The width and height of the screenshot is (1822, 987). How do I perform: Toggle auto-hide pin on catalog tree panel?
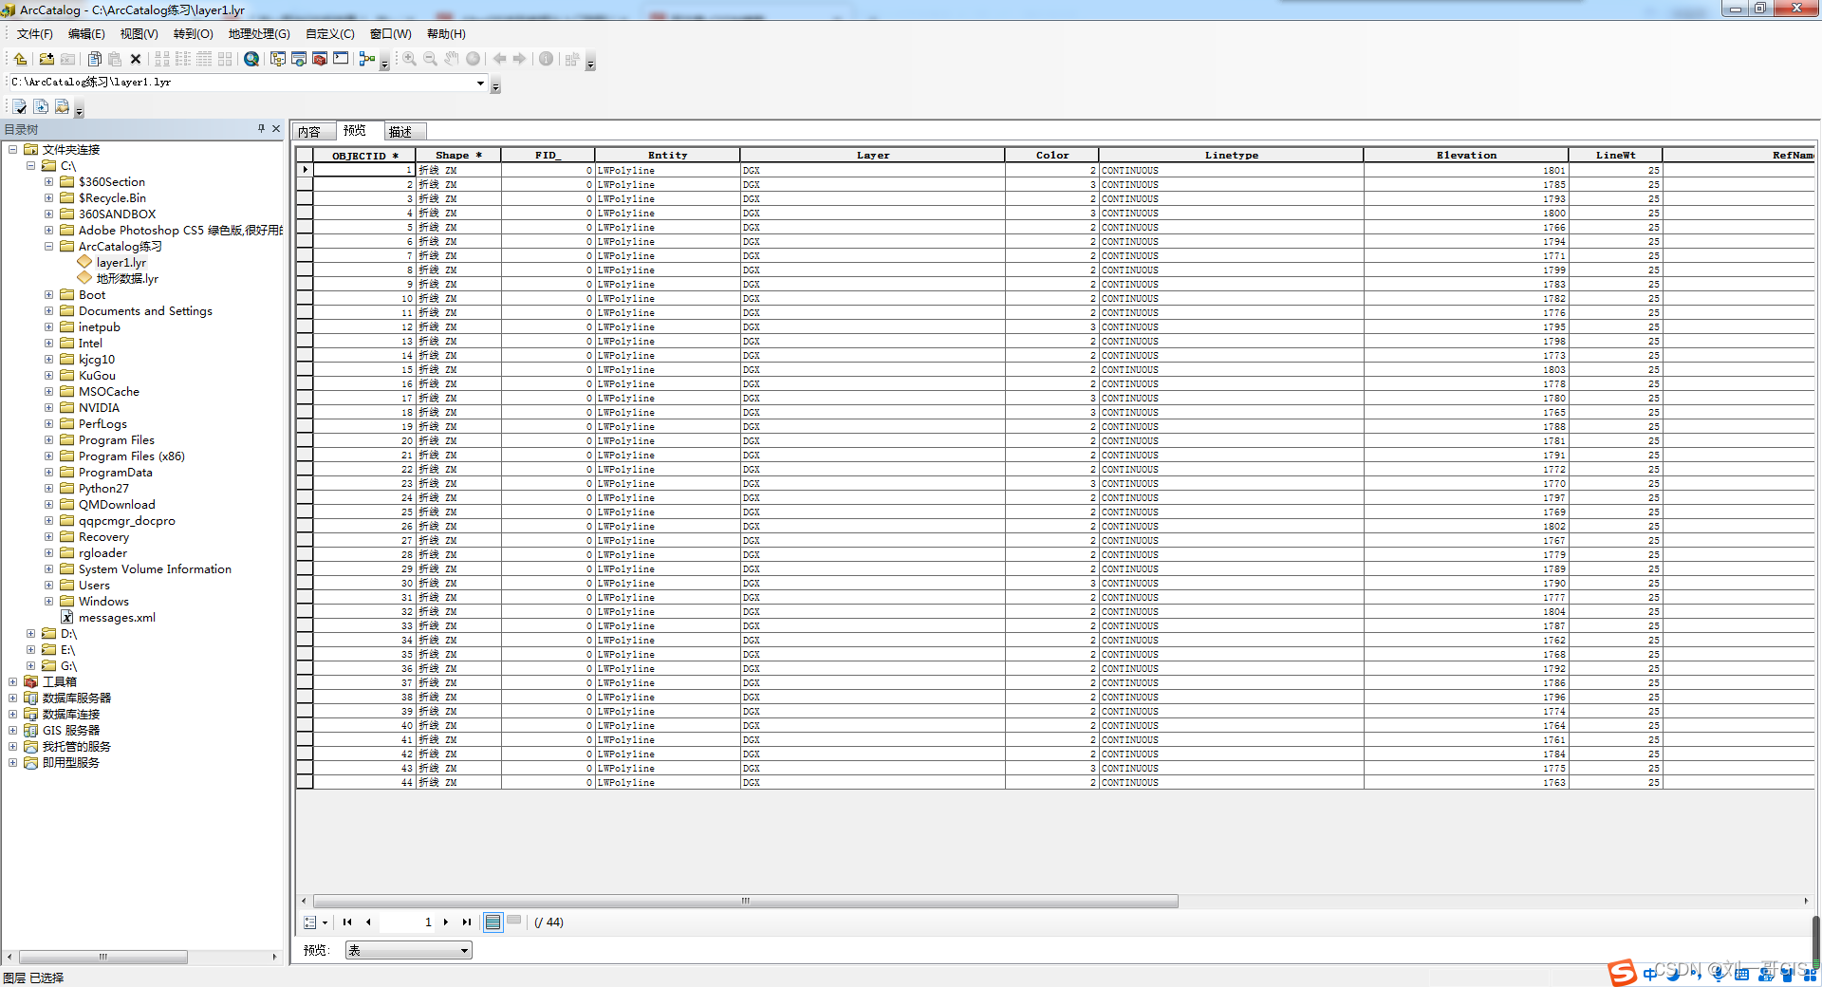coord(261,128)
